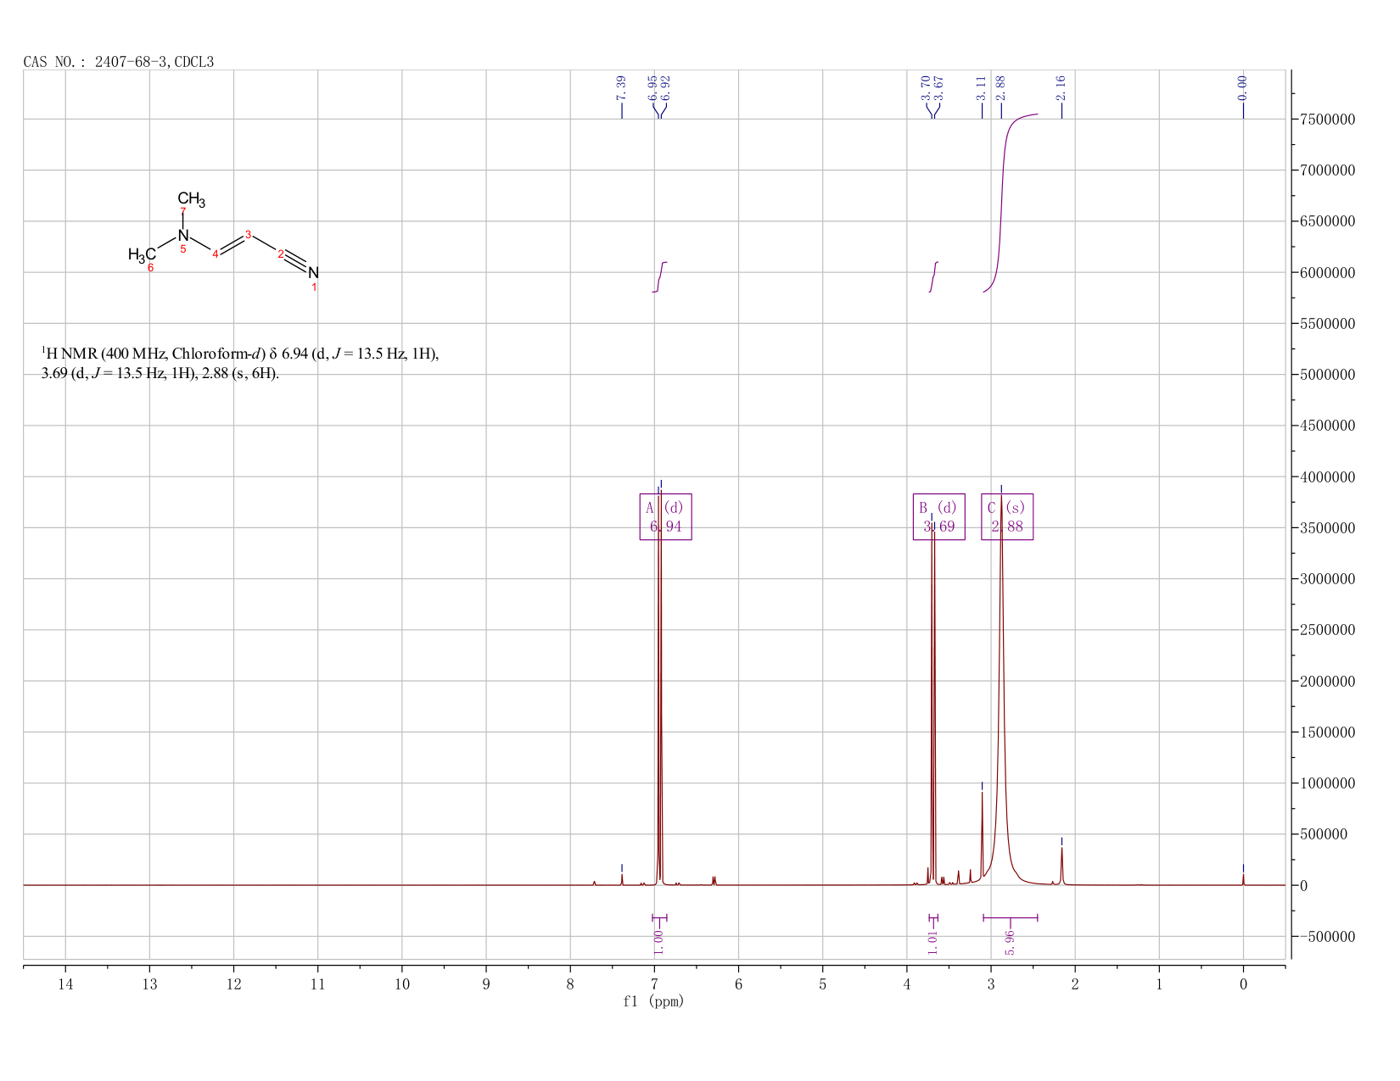
Task: Click the 7500000 intensity axis tick label
Action: [x=1332, y=120]
